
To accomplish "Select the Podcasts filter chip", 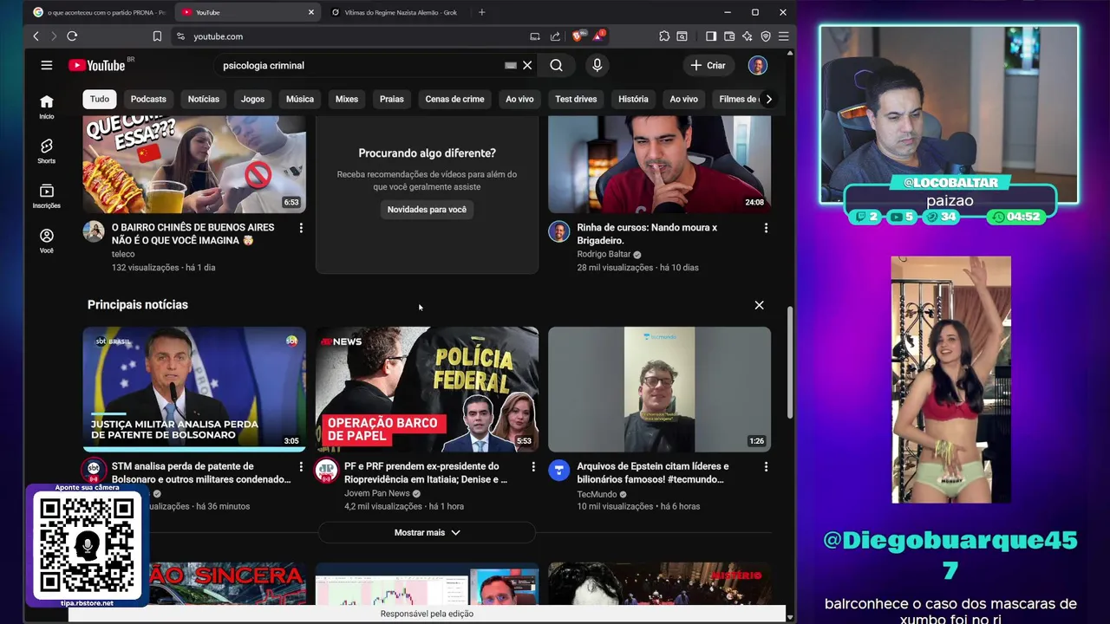I will pyautogui.click(x=148, y=99).
